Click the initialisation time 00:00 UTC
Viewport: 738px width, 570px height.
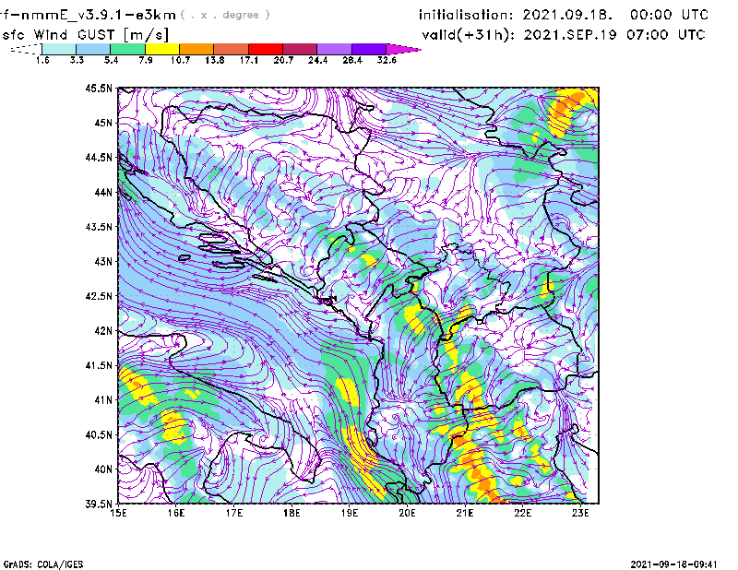click(x=670, y=15)
